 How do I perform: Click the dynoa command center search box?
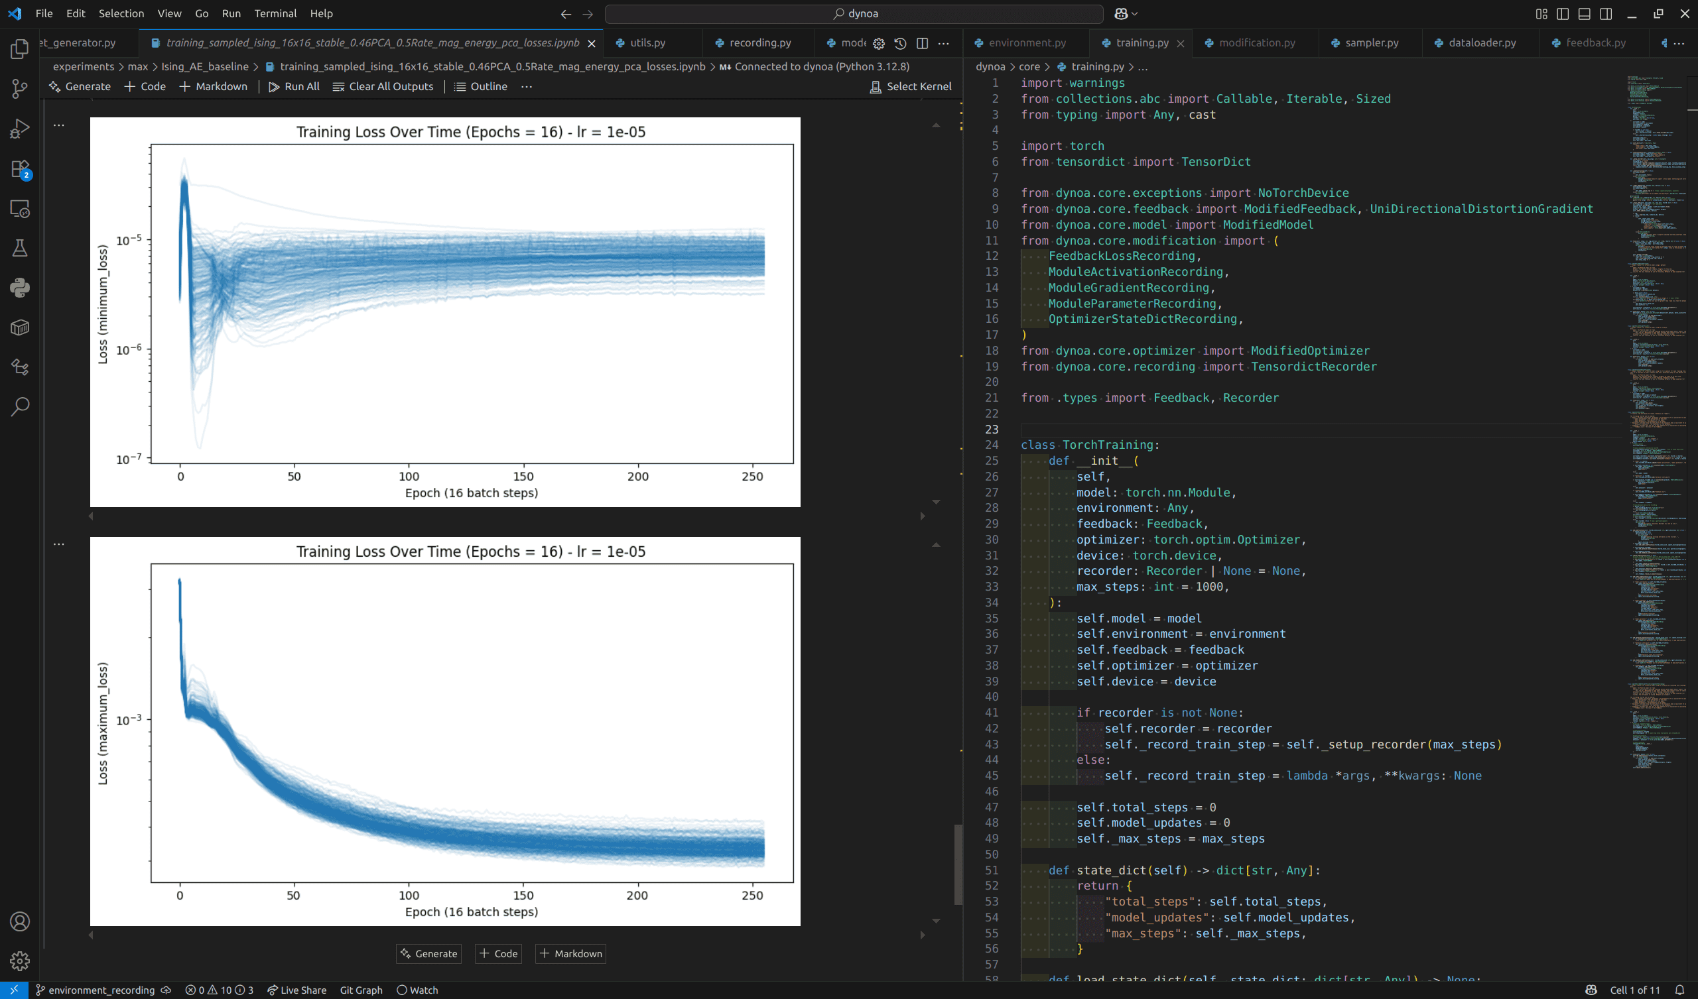[854, 13]
